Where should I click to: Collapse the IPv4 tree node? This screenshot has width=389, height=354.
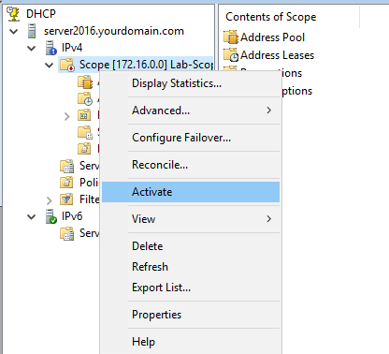pyautogui.click(x=32, y=49)
